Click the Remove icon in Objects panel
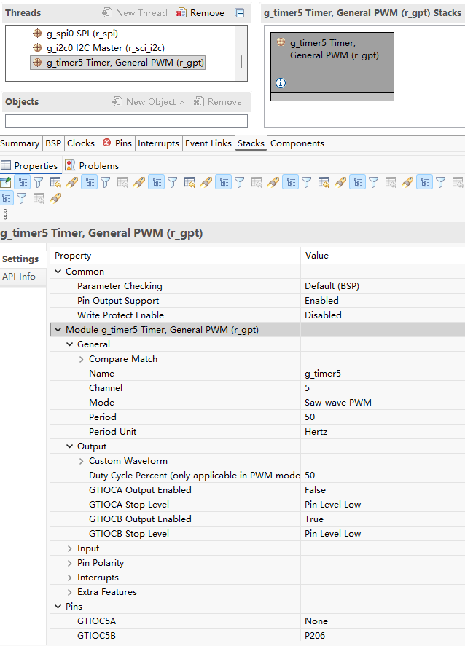Viewport: 465px width, 646px height. point(199,101)
